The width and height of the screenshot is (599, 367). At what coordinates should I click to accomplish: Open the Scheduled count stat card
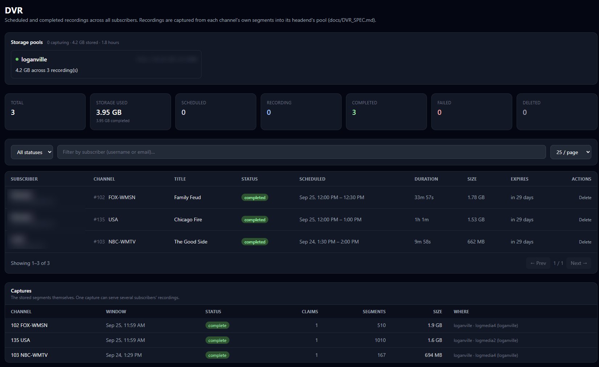(216, 112)
